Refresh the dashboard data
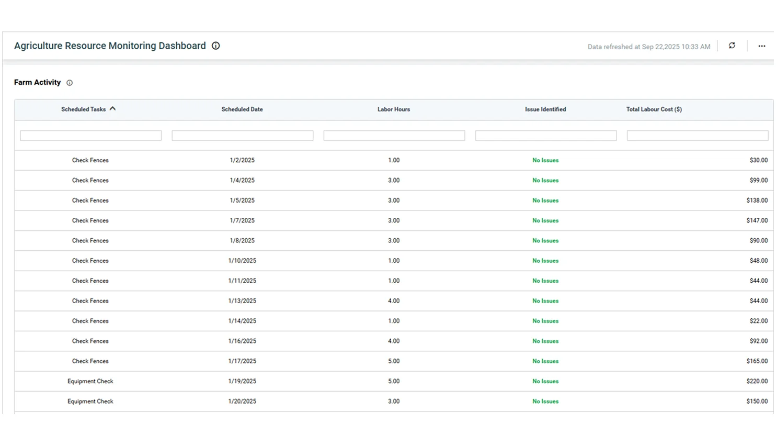The width and height of the screenshot is (776, 445). [x=732, y=46]
